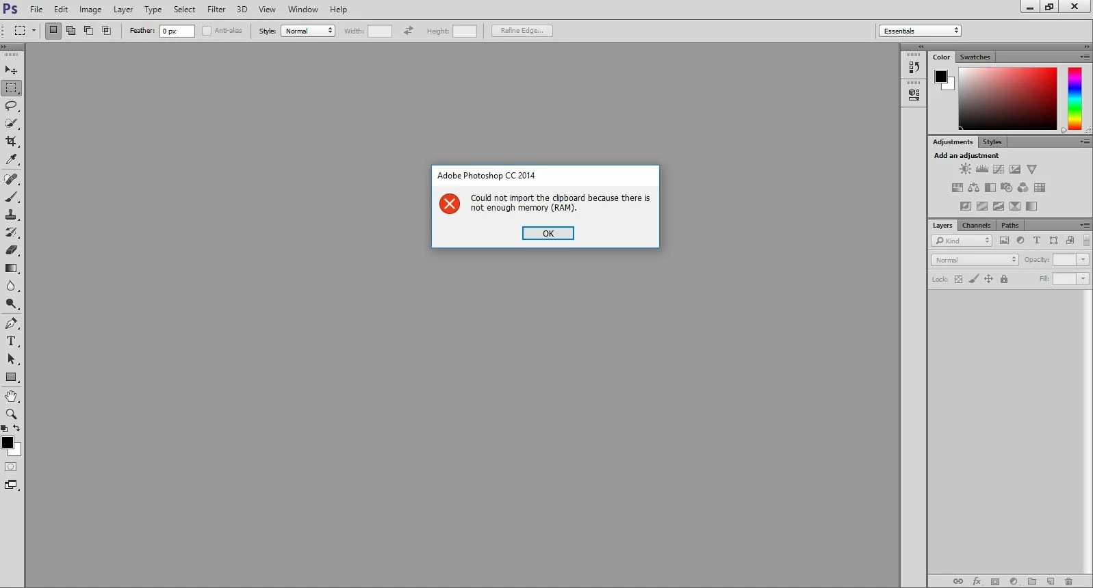
Task: Switch to the Styles tab
Action: coord(992,142)
